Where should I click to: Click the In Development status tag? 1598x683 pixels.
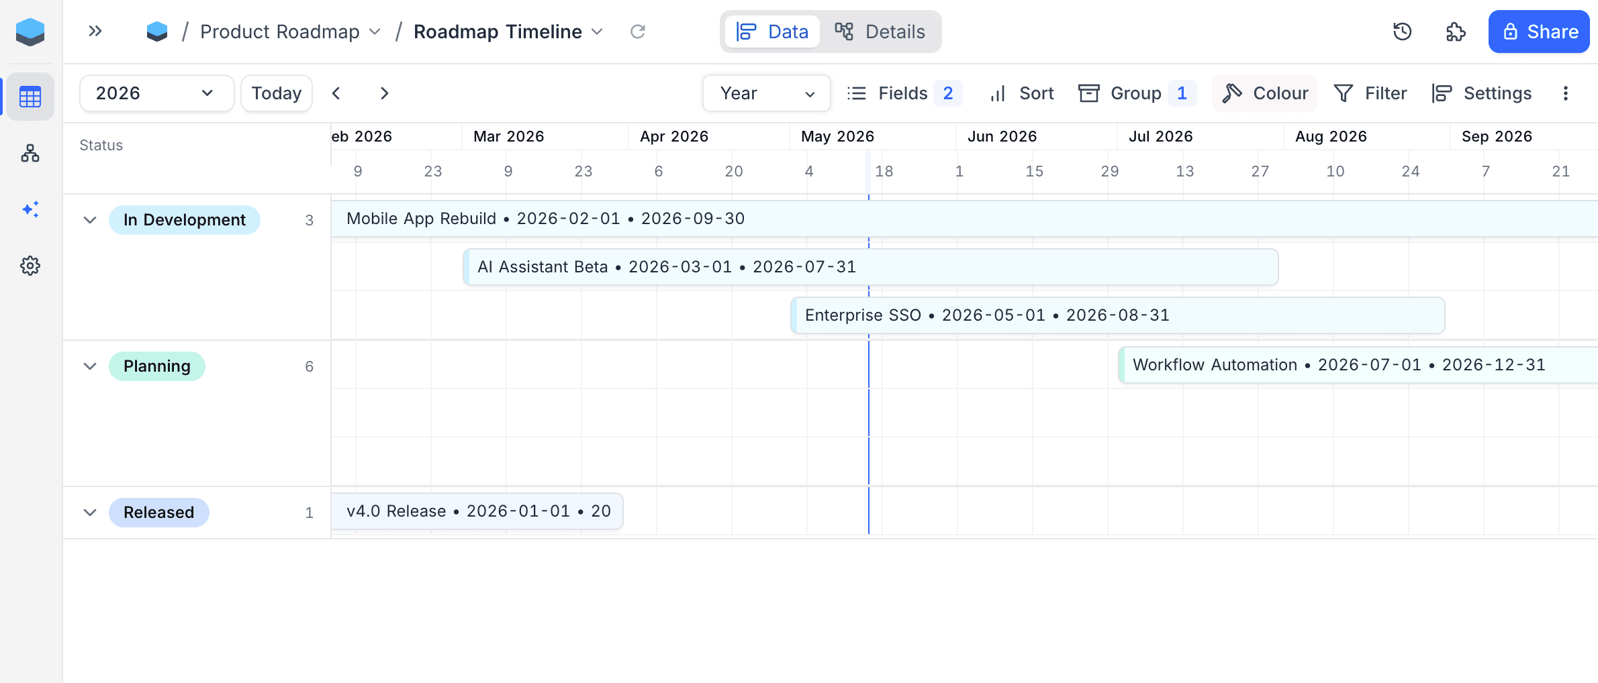click(185, 220)
